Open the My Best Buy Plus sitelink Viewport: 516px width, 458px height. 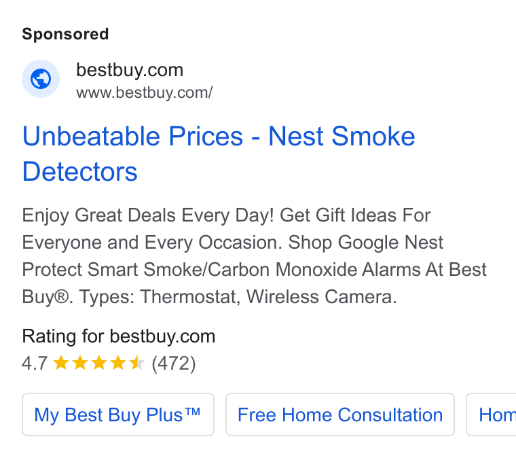pos(118,415)
